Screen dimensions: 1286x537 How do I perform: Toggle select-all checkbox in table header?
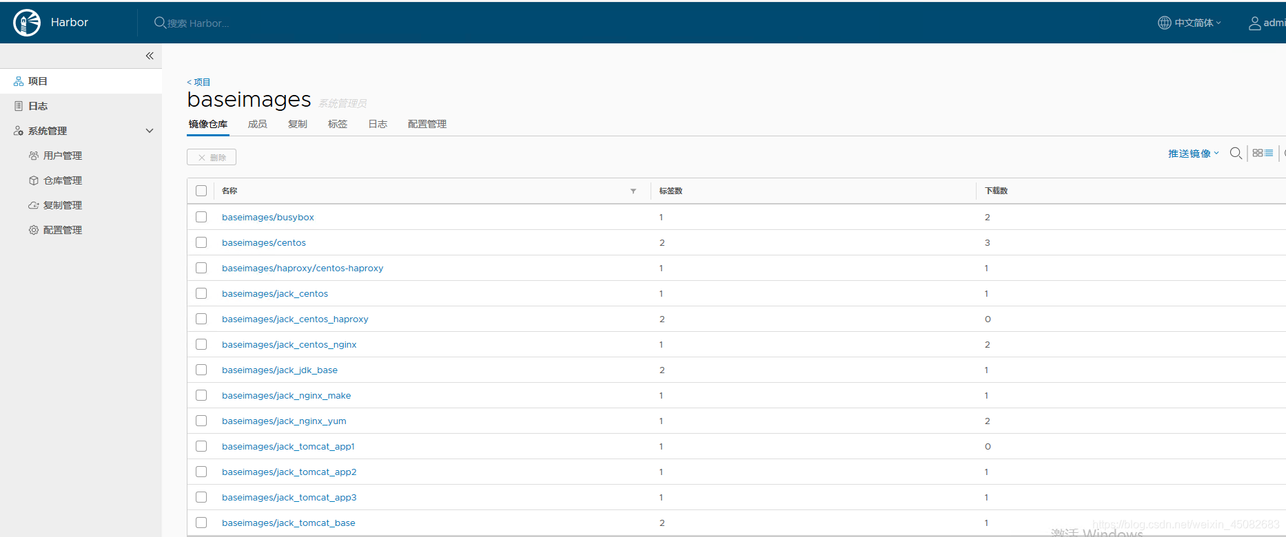click(201, 191)
